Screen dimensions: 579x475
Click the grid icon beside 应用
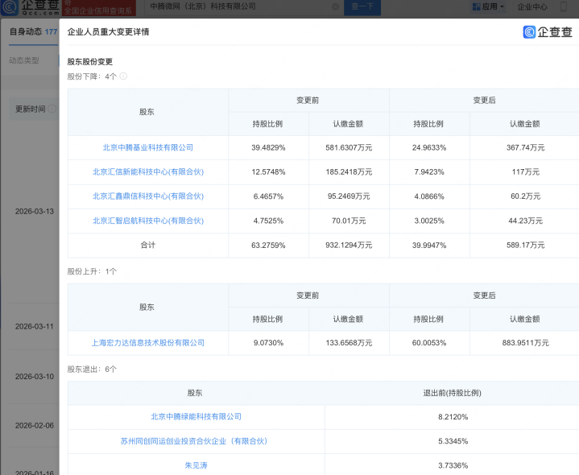[476, 6]
